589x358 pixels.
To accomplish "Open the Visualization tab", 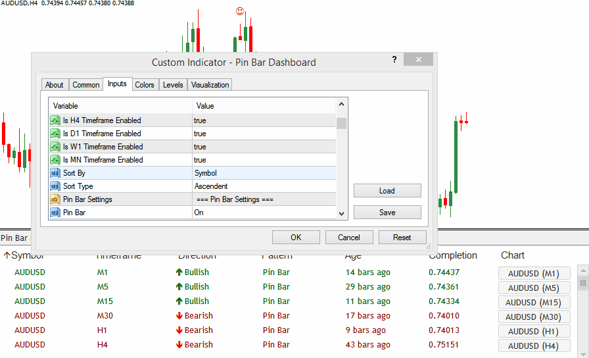I will (210, 85).
